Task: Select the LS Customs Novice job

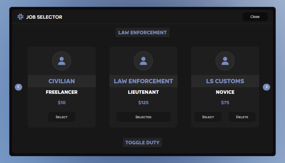Action: point(208,117)
